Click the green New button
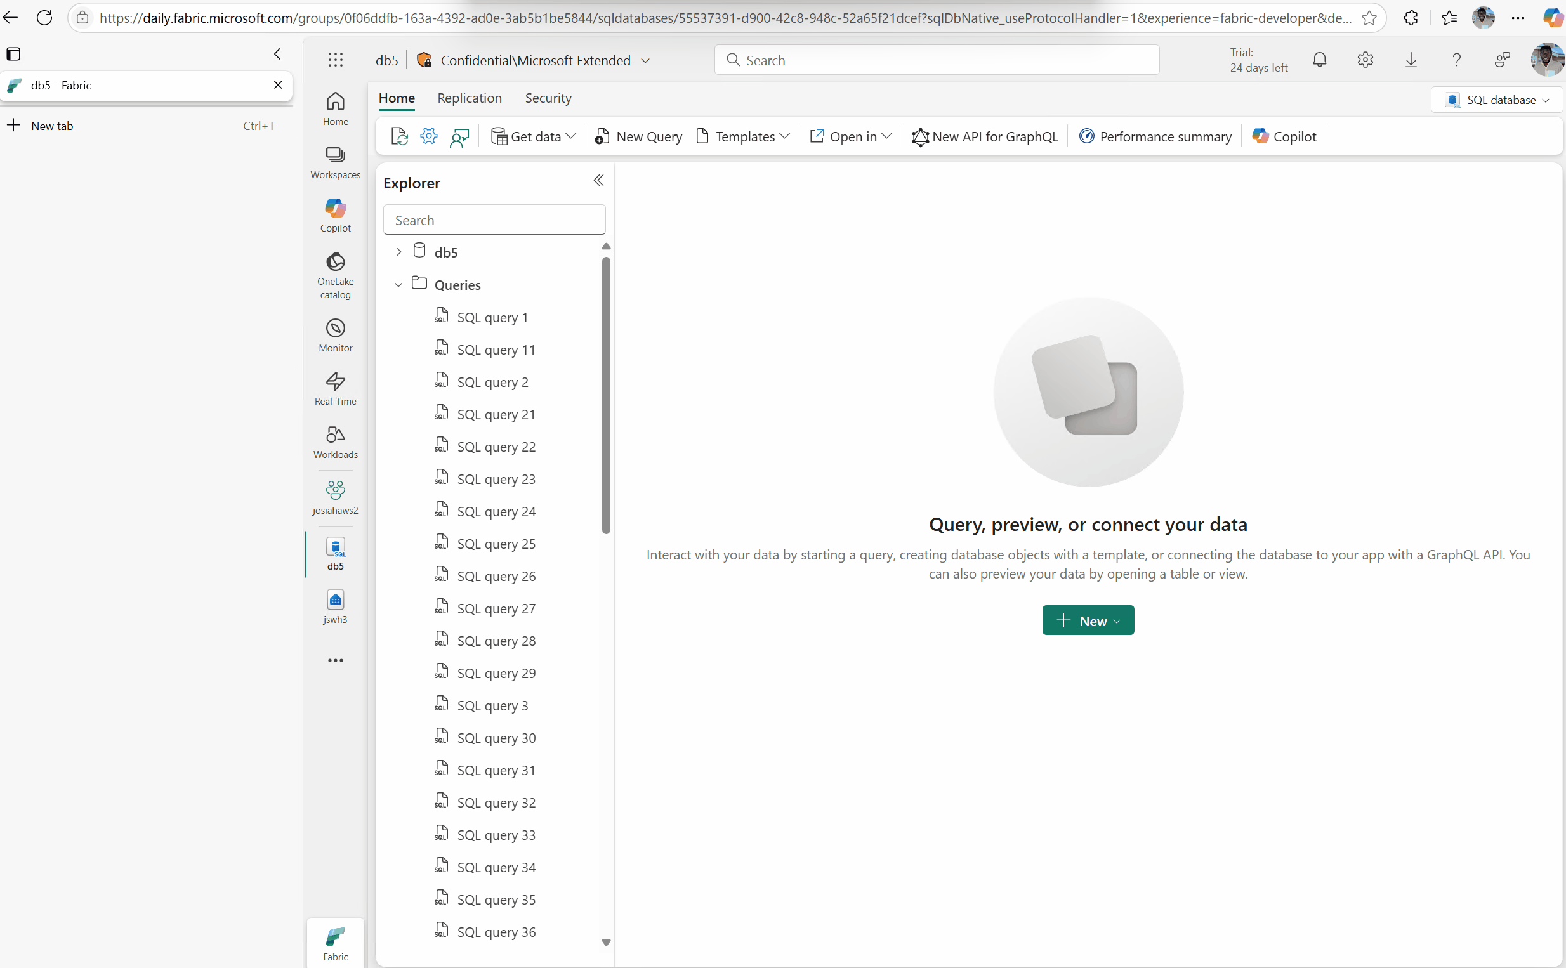1566x968 pixels. [1087, 621]
